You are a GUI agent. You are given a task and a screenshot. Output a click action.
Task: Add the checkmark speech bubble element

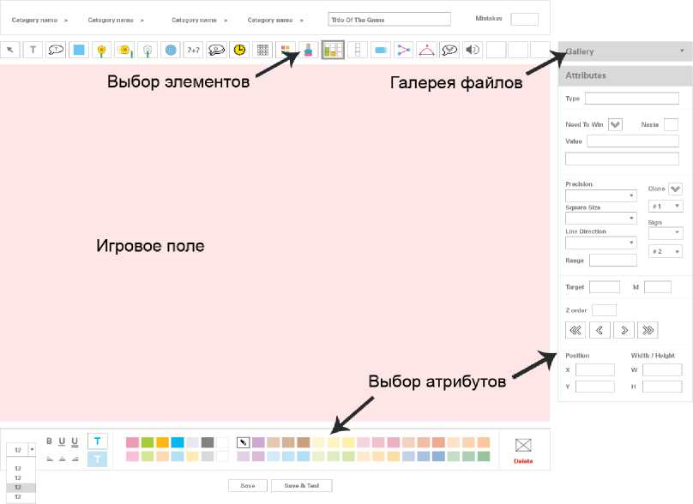tap(449, 50)
